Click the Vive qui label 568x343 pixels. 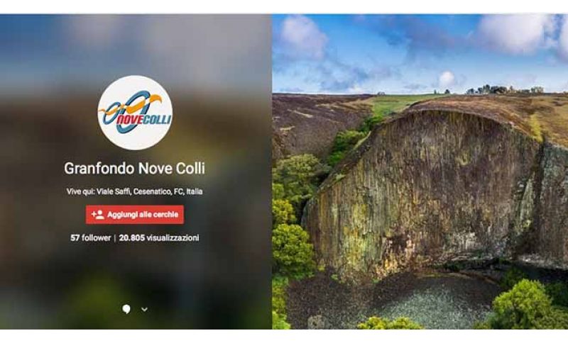click(80, 191)
